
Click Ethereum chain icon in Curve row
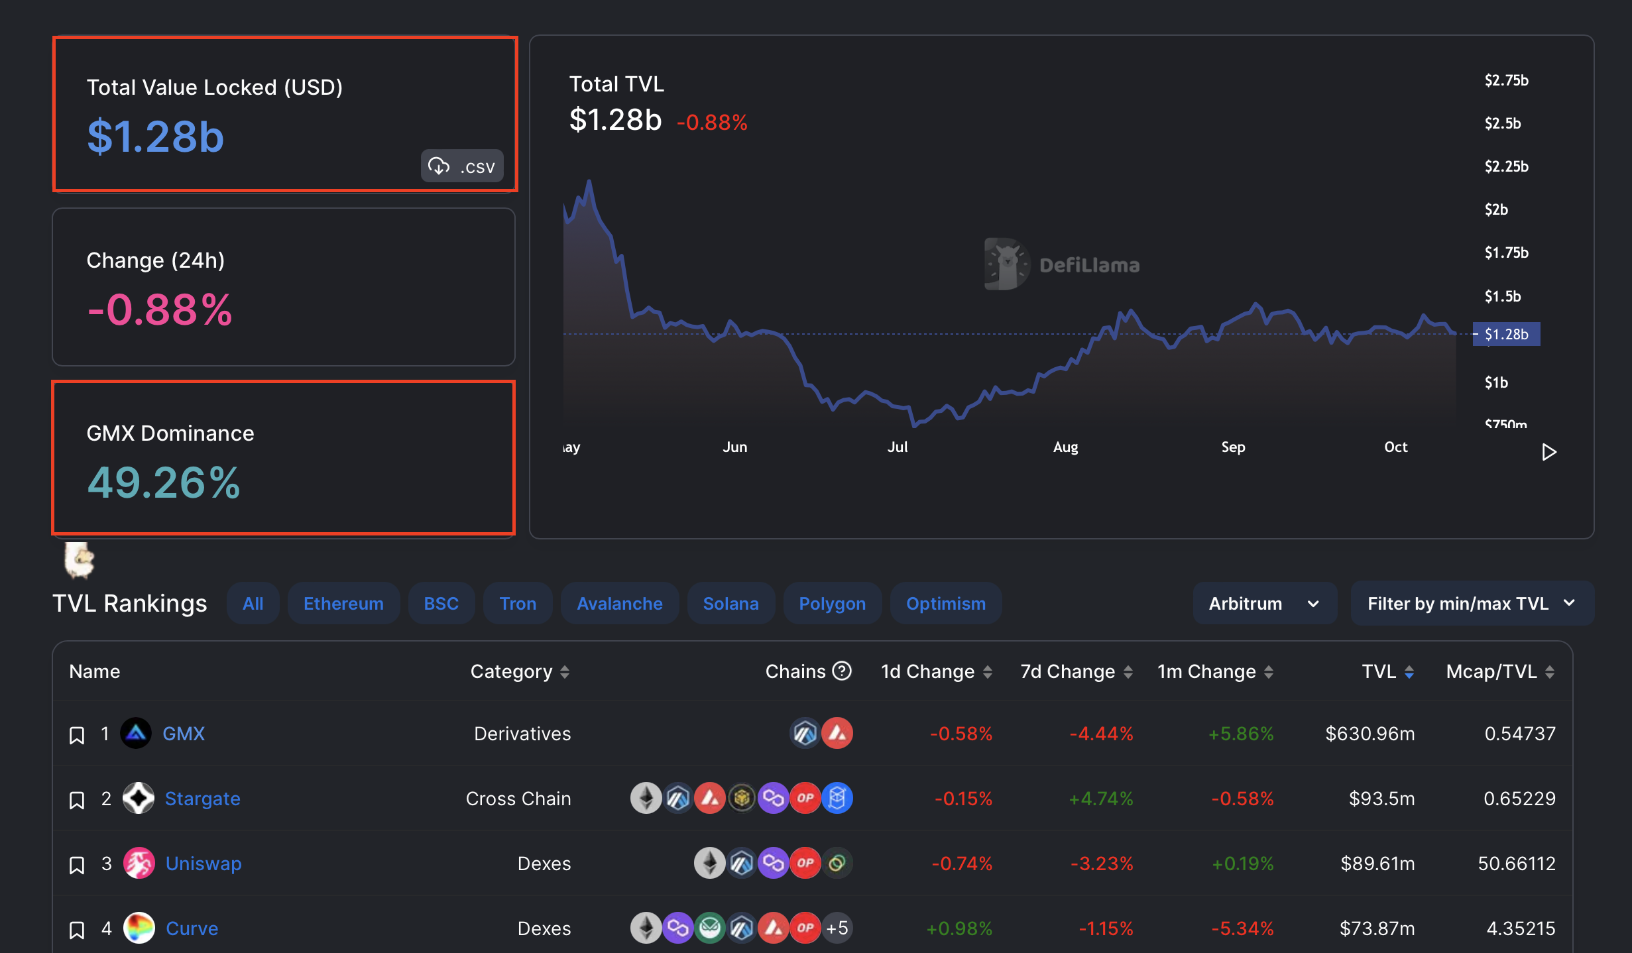point(646,928)
